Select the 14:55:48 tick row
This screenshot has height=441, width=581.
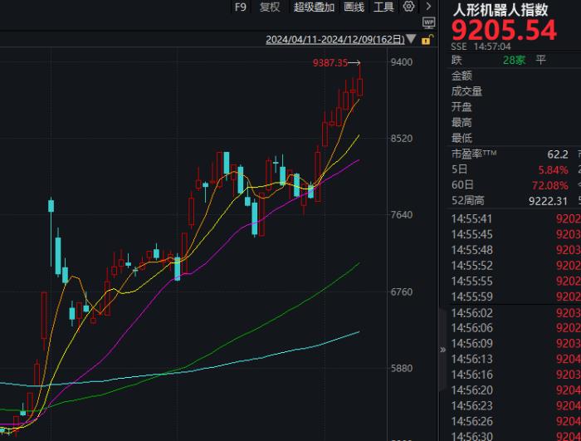(x=515, y=250)
